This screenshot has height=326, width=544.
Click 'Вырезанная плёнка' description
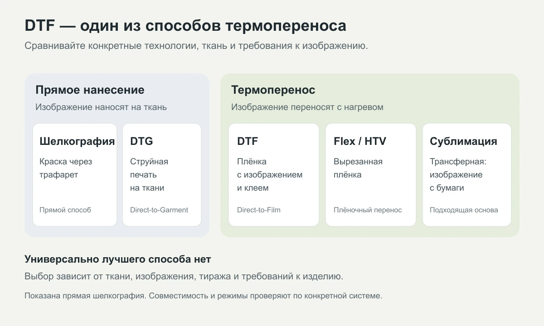click(x=358, y=168)
